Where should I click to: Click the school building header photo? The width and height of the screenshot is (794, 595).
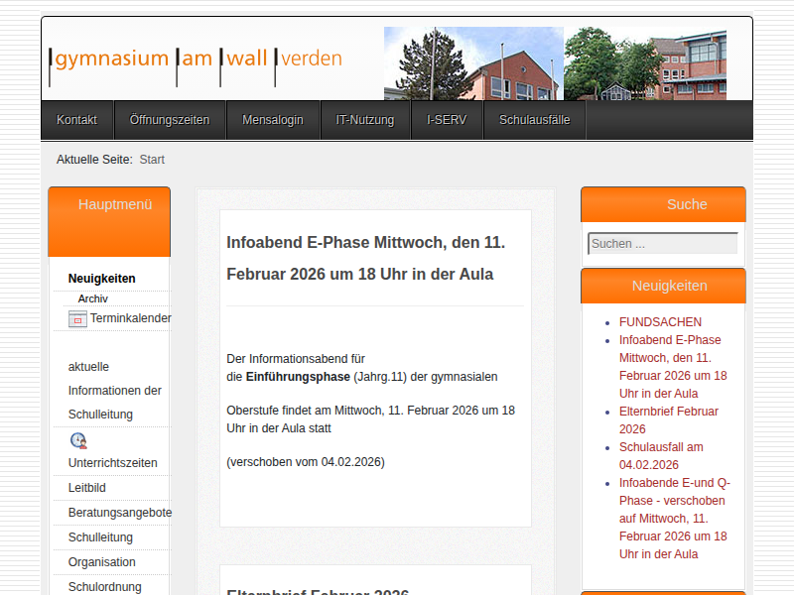[555, 63]
